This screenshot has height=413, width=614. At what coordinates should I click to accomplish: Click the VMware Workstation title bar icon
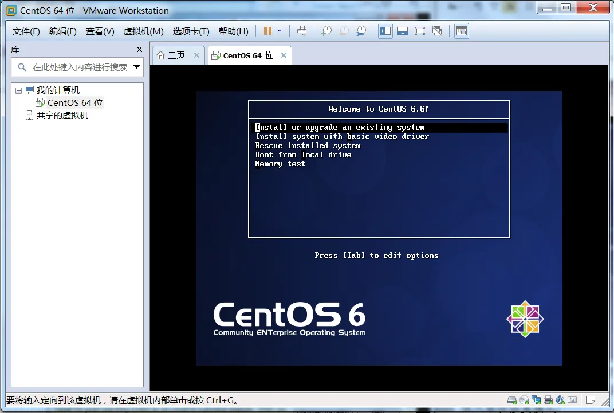(11, 10)
